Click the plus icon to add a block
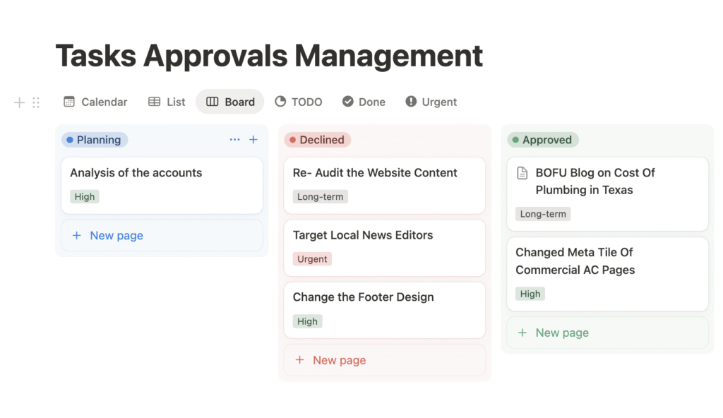Screen dimensions: 723x418 pos(19,102)
